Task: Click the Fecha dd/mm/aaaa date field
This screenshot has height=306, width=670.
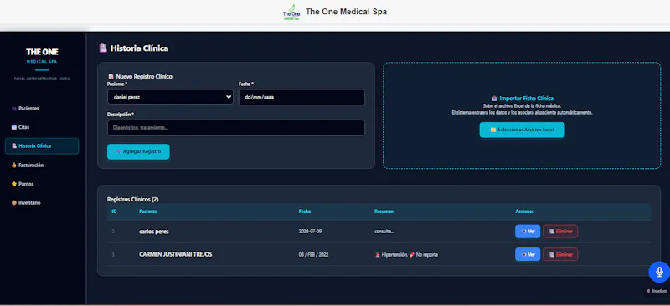Action: [x=301, y=97]
